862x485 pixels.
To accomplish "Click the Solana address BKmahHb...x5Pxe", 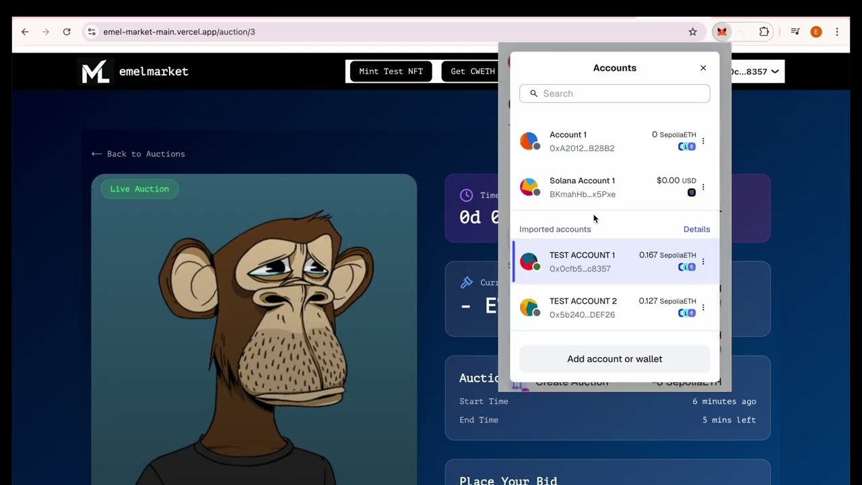I will tap(583, 194).
